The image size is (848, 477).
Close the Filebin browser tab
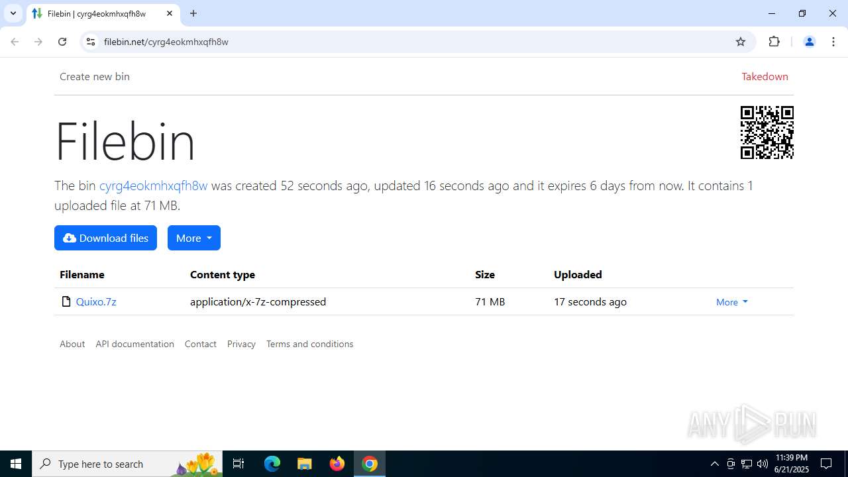tap(169, 13)
